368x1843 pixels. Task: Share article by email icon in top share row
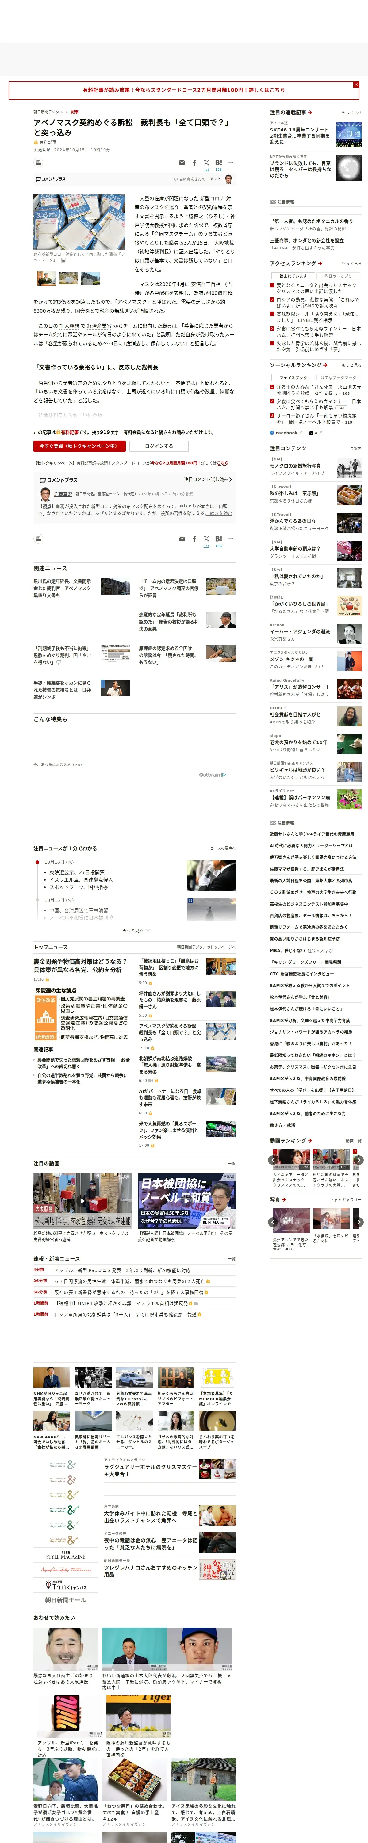pyautogui.click(x=182, y=163)
